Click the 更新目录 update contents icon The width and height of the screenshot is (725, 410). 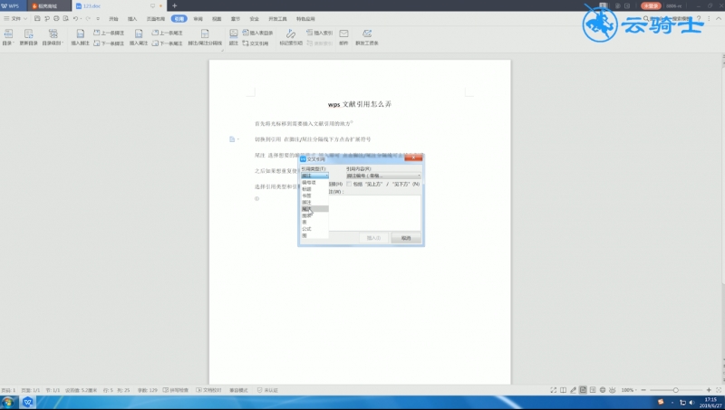click(x=28, y=37)
